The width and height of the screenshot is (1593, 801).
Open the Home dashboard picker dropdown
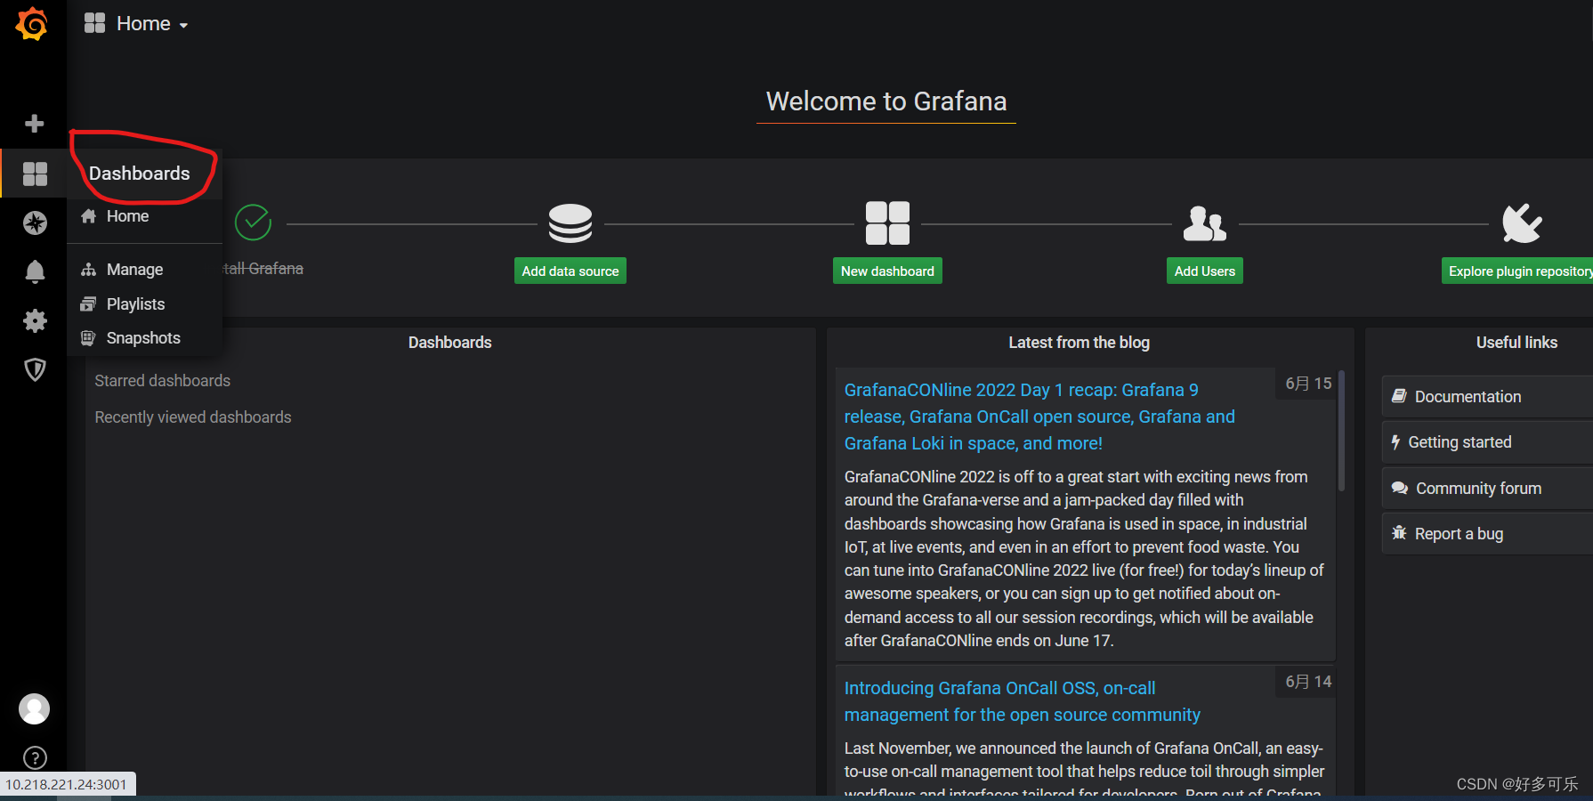coord(152,24)
